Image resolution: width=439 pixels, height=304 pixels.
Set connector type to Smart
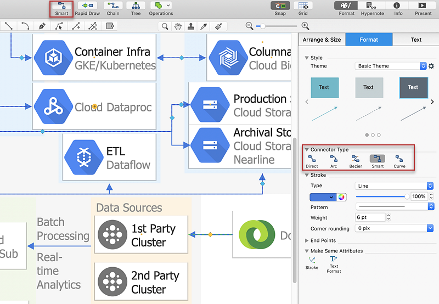(378, 161)
